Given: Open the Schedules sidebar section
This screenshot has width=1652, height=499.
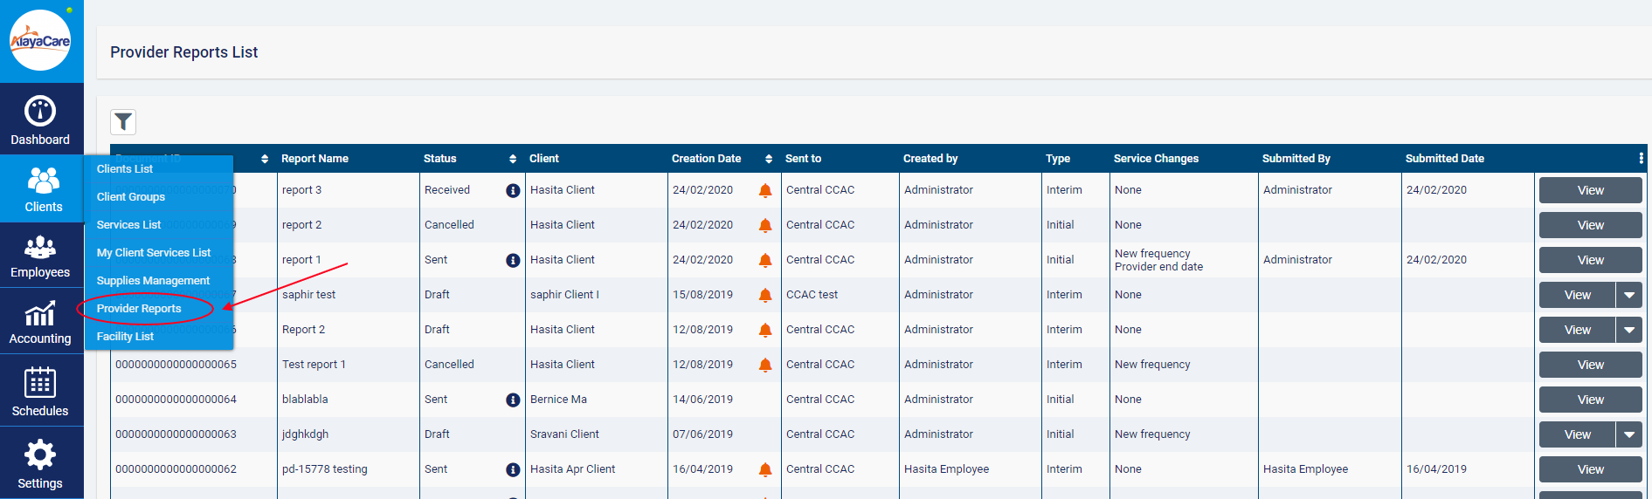Looking at the screenshot, I should click(x=40, y=391).
